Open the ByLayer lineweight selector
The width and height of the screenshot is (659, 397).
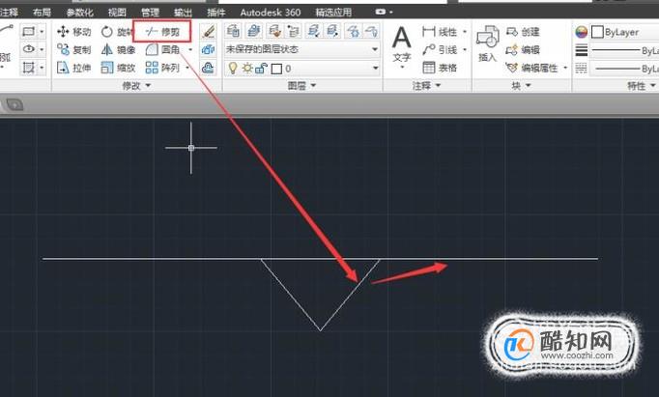(624, 50)
